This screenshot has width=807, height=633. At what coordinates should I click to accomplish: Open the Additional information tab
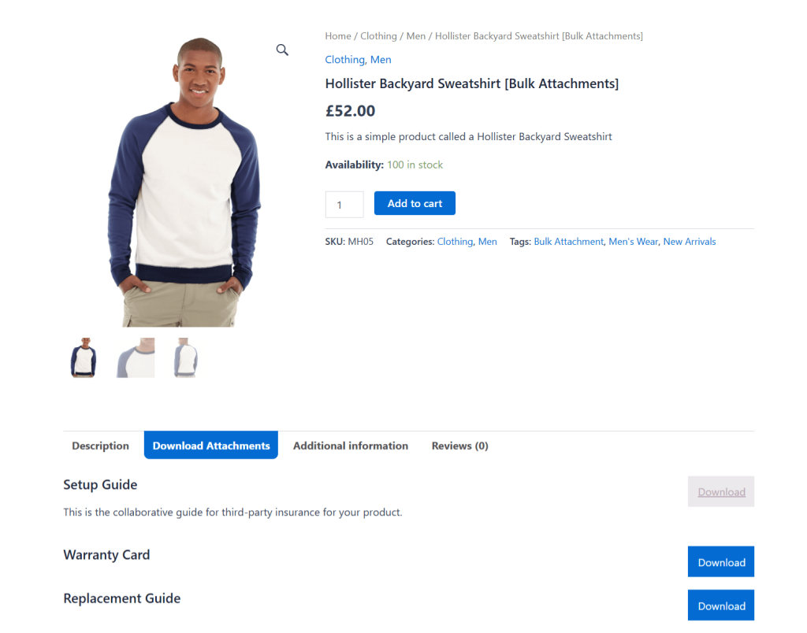tap(350, 445)
